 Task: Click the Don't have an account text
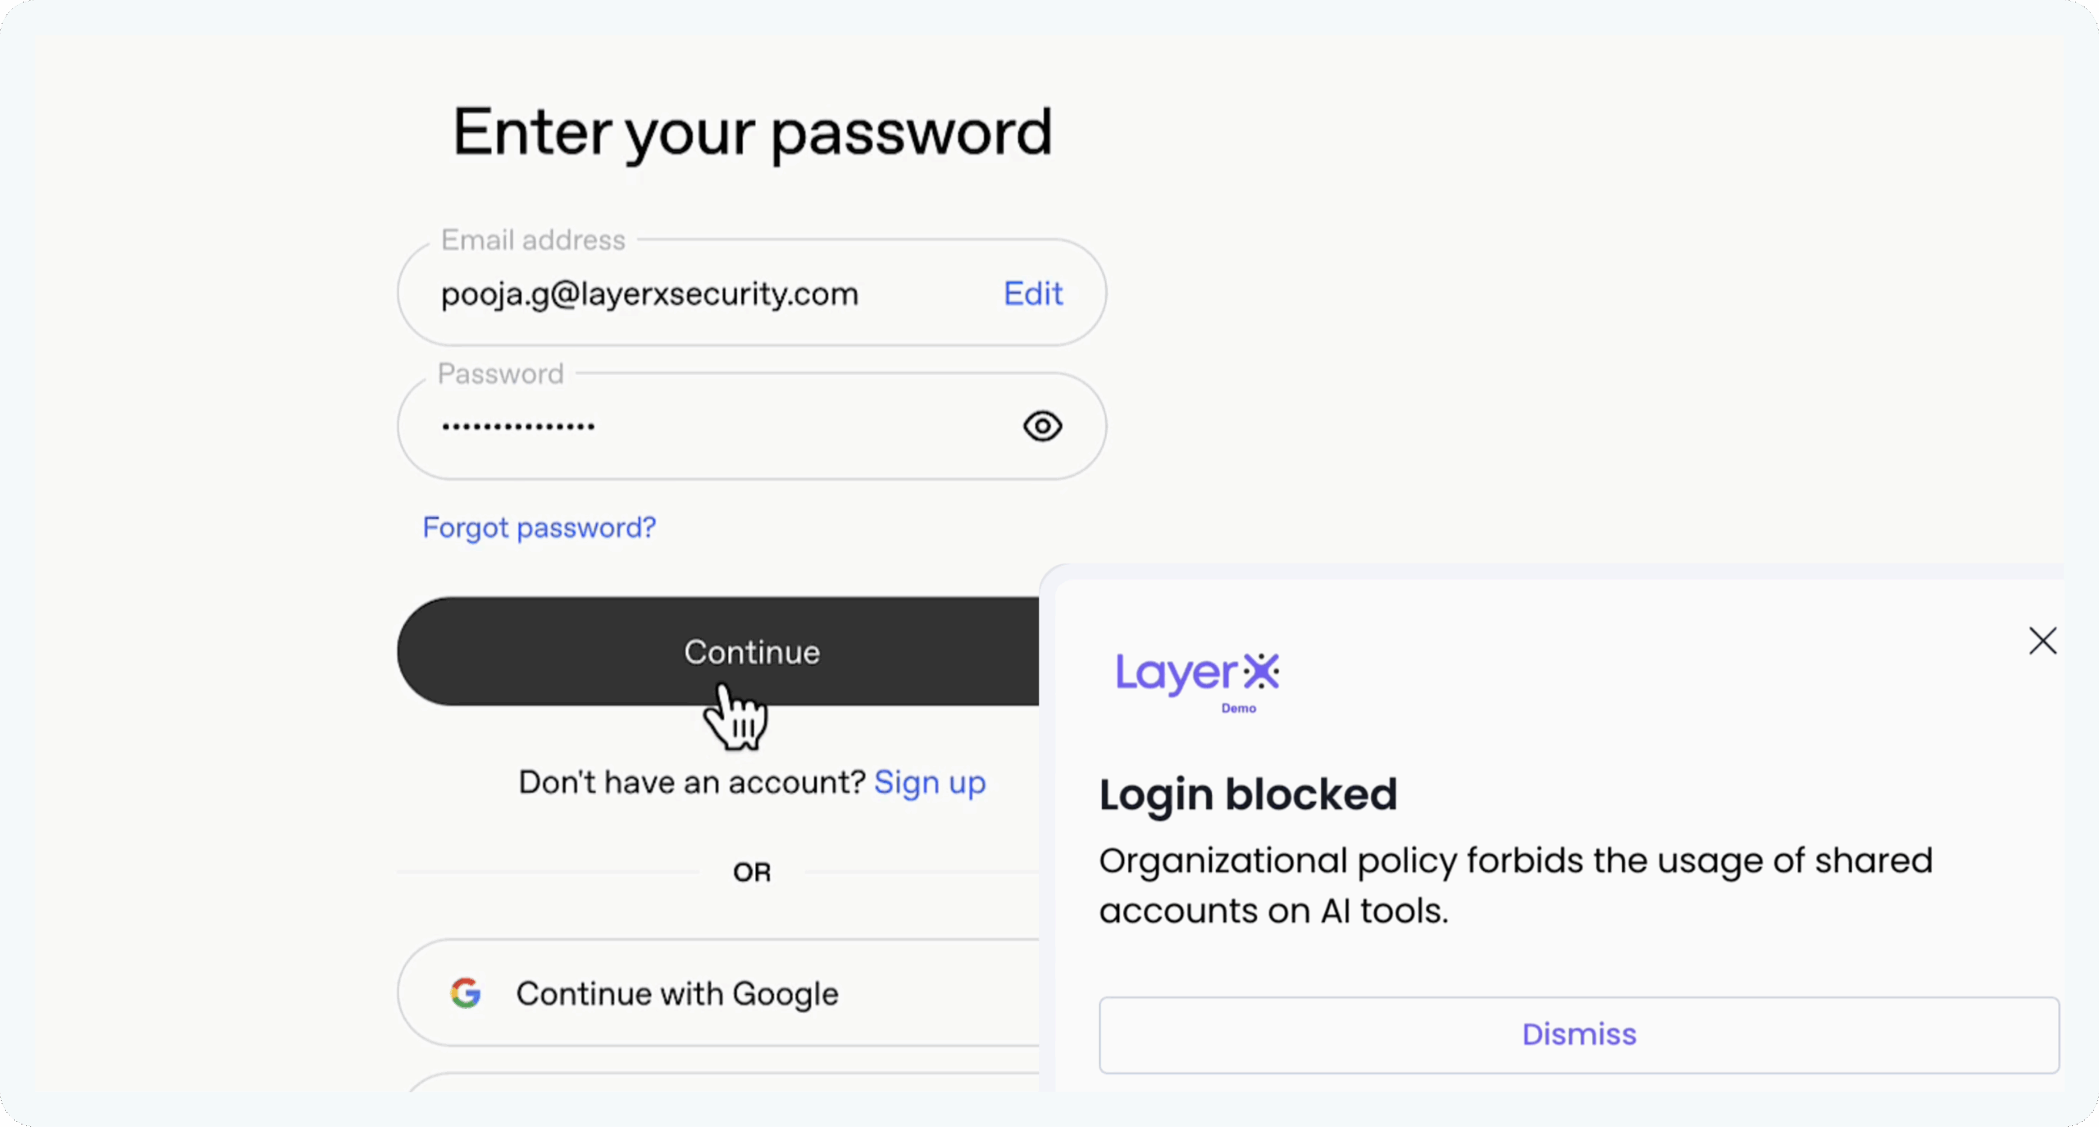coord(692,783)
